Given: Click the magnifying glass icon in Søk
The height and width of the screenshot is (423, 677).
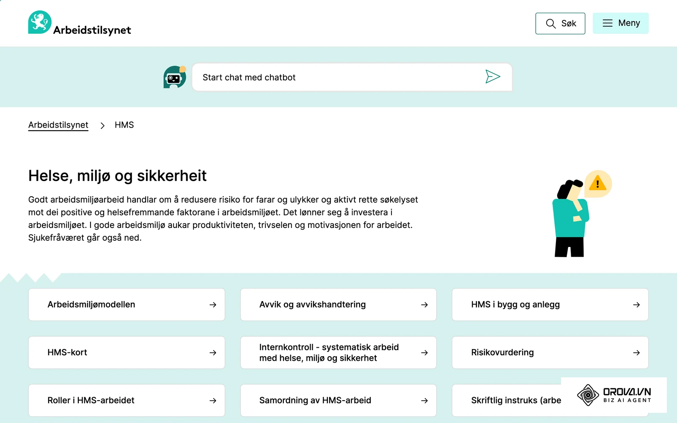Looking at the screenshot, I should click(550, 24).
